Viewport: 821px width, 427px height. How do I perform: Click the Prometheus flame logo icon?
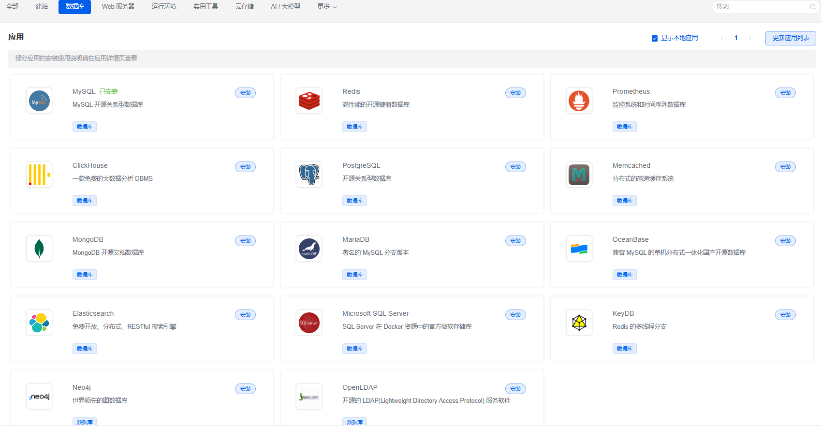[579, 101]
